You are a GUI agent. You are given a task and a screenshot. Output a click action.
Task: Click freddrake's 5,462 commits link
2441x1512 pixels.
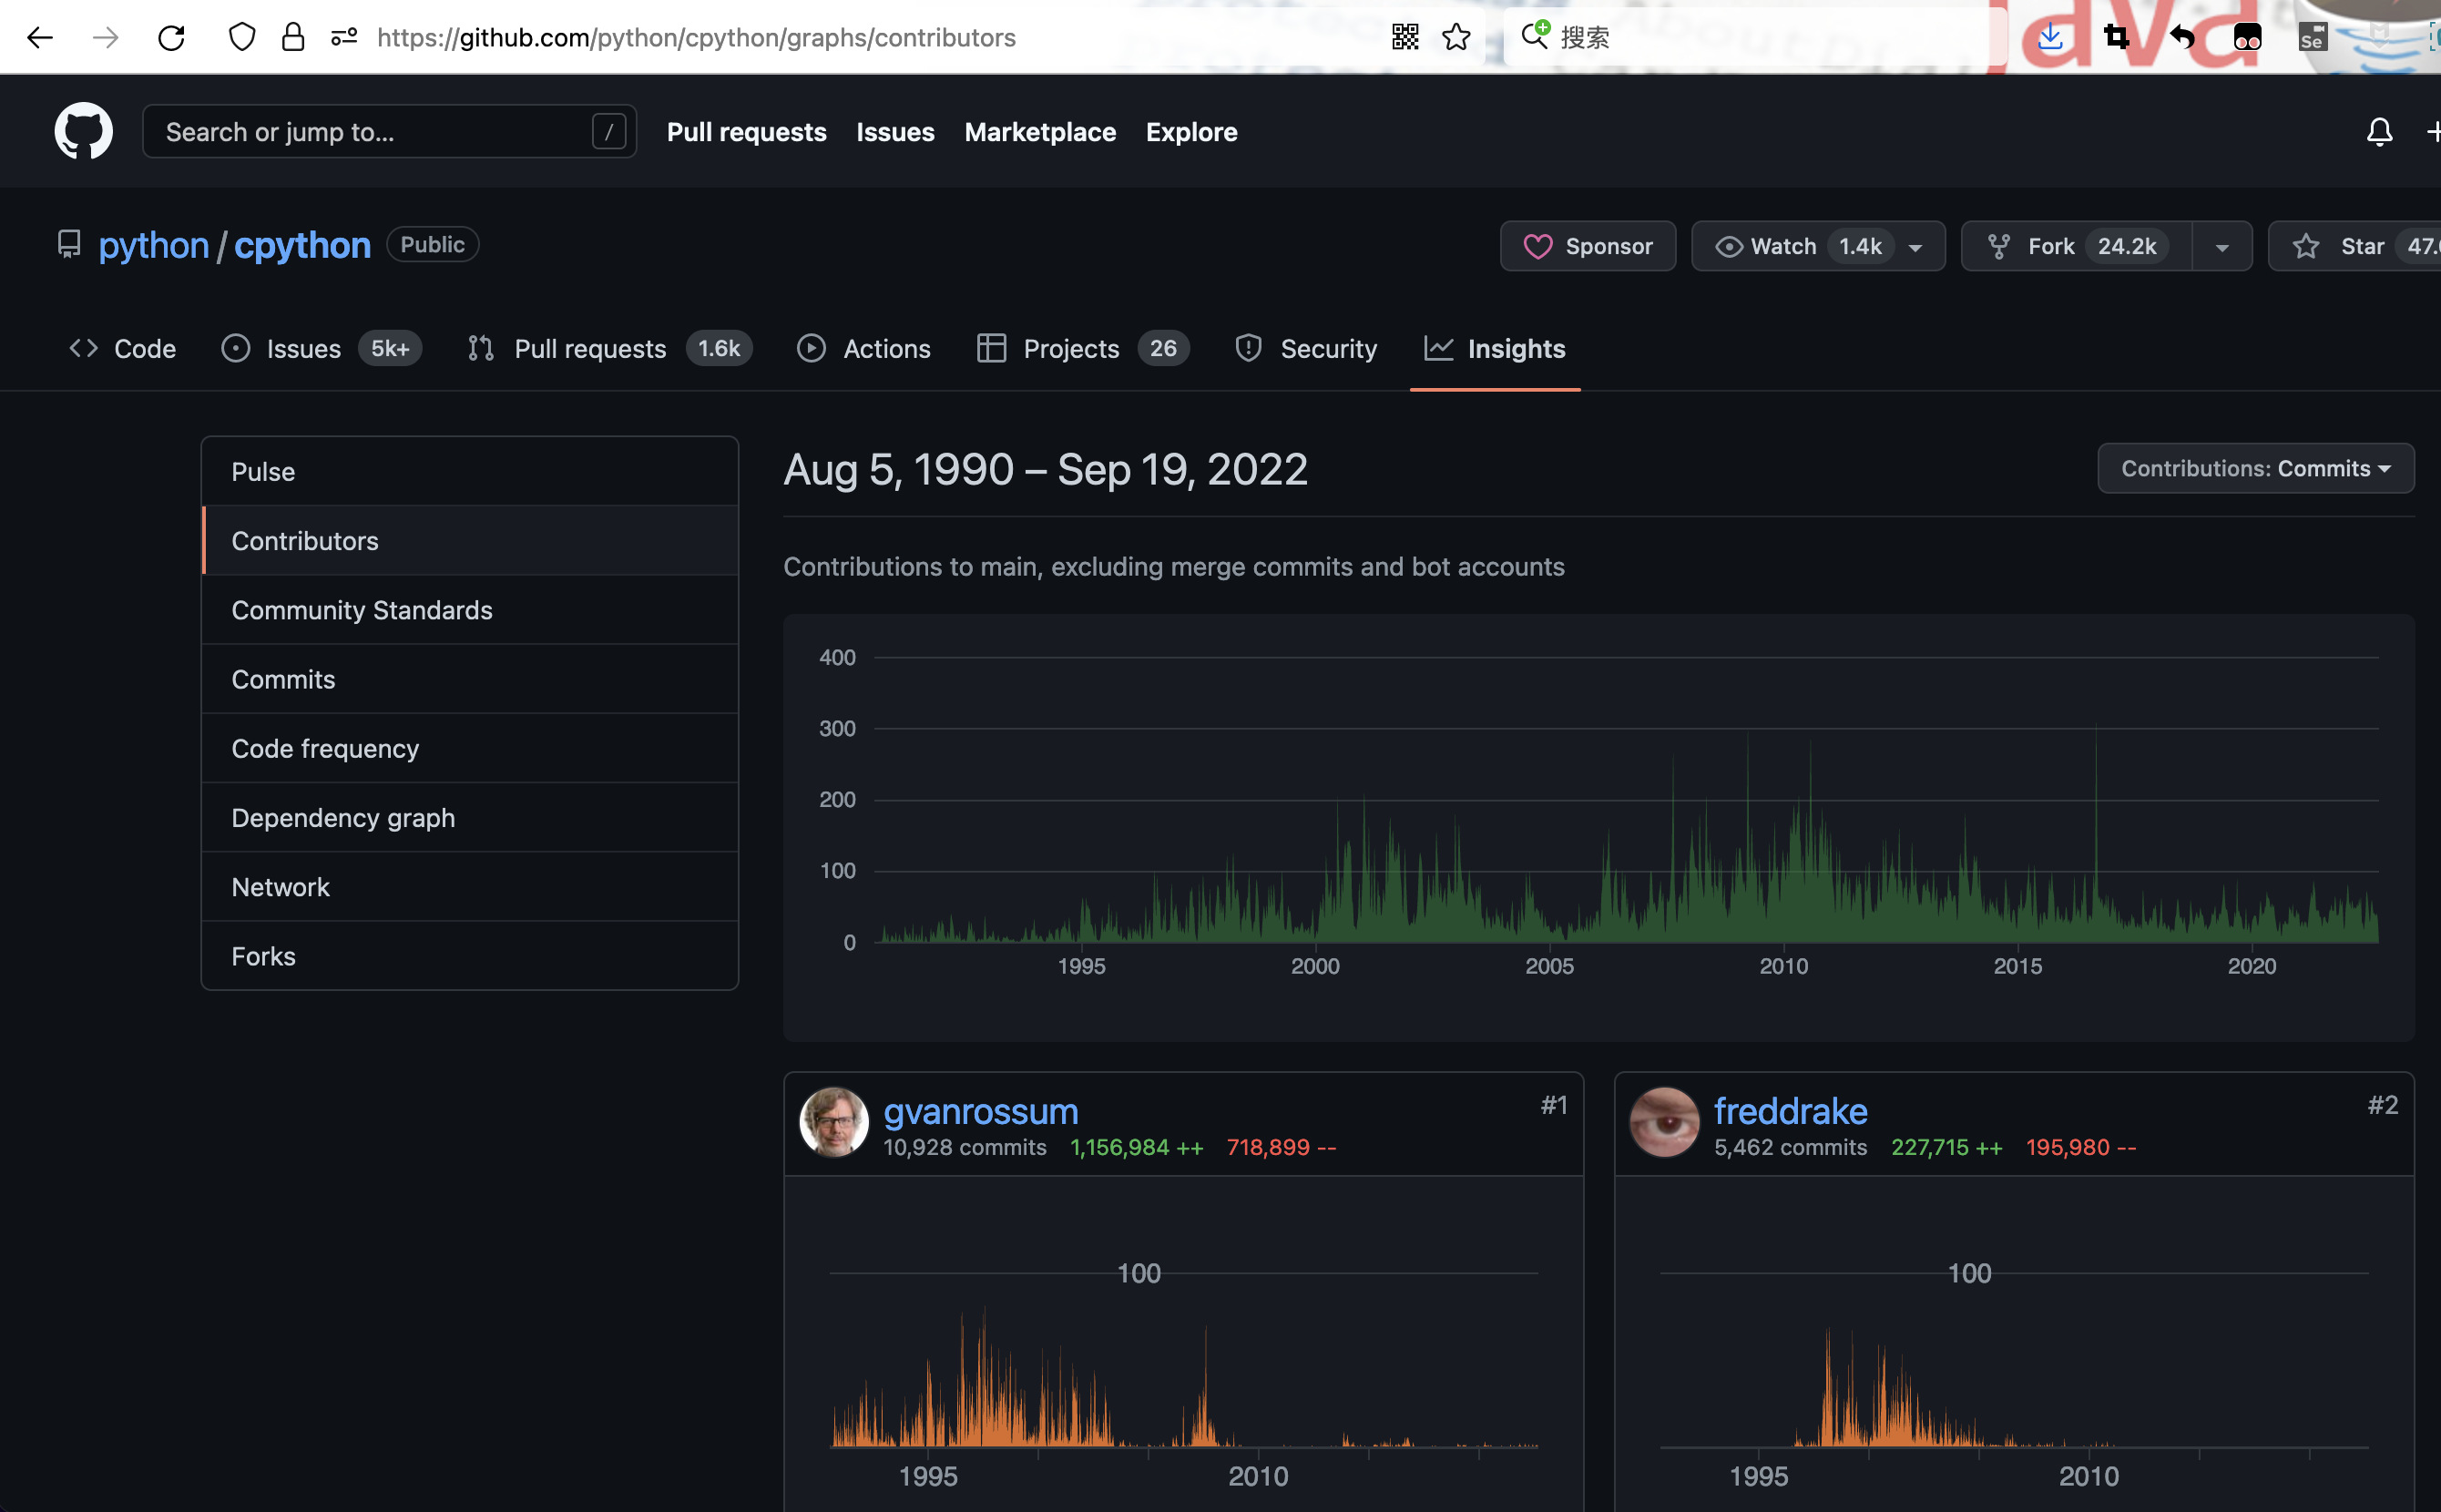[x=1790, y=1147]
